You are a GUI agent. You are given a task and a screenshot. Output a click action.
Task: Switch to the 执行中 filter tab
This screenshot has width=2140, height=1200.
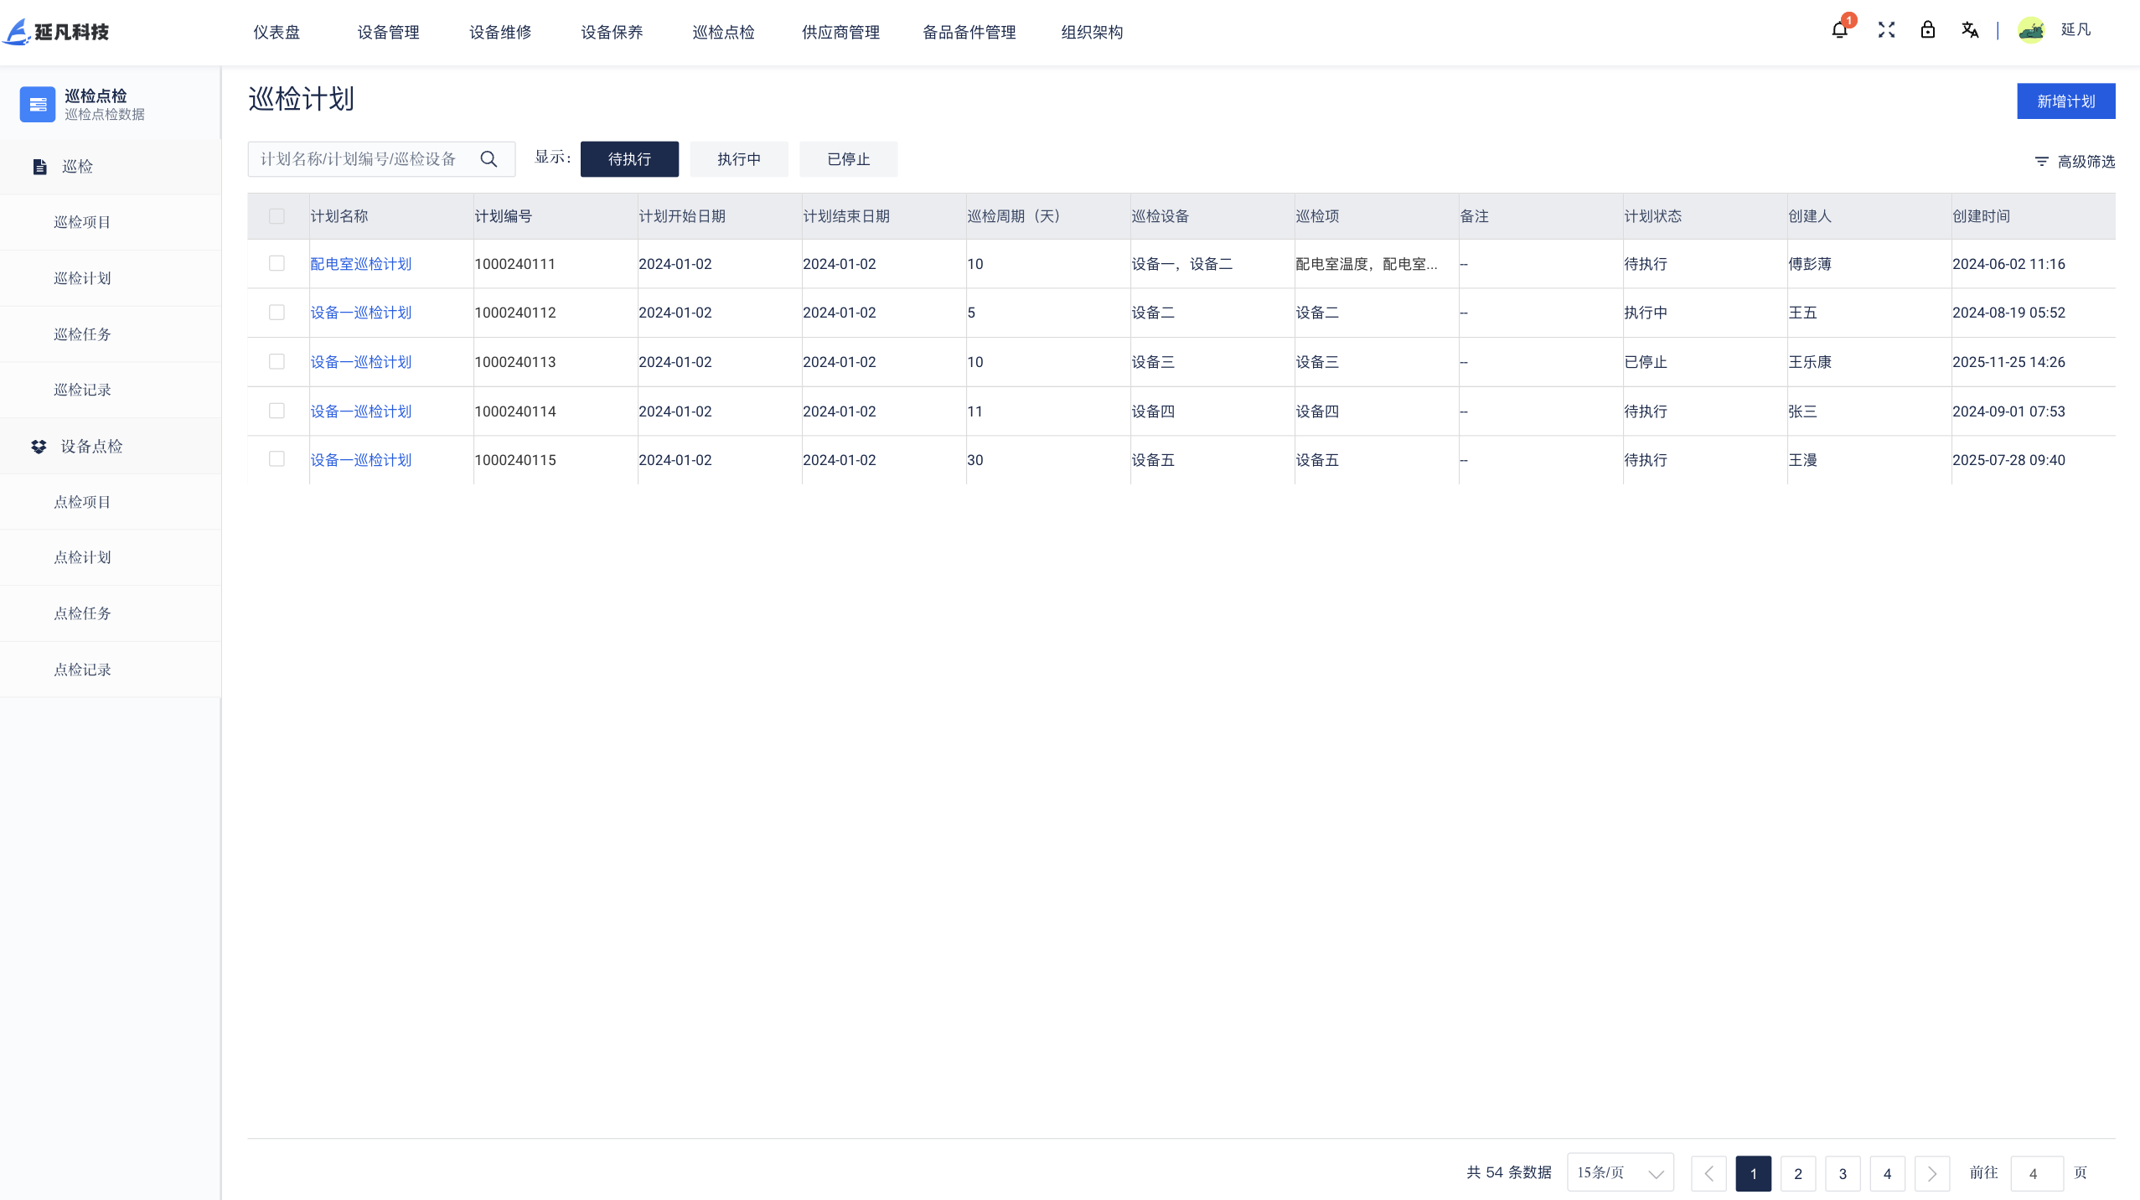738,159
